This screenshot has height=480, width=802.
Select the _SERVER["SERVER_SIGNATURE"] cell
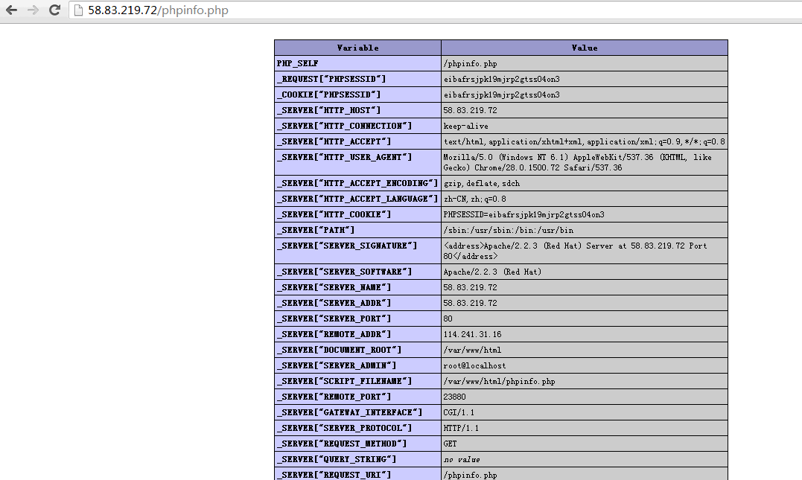pyautogui.click(x=357, y=251)
